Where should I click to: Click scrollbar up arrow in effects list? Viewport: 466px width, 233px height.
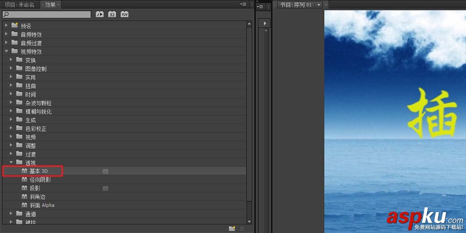(249, 24)
